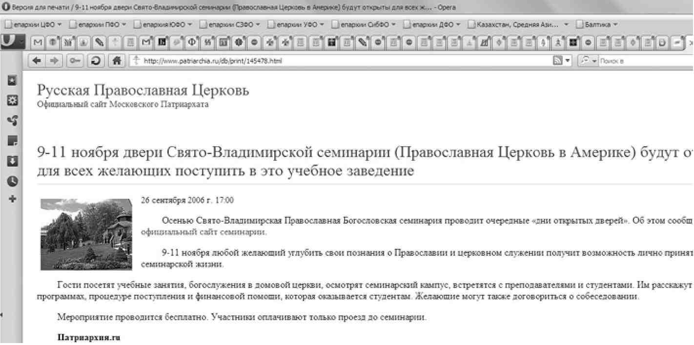
Task: Open the епархии ЦФО bookmark folder
Action: point(33,24)
